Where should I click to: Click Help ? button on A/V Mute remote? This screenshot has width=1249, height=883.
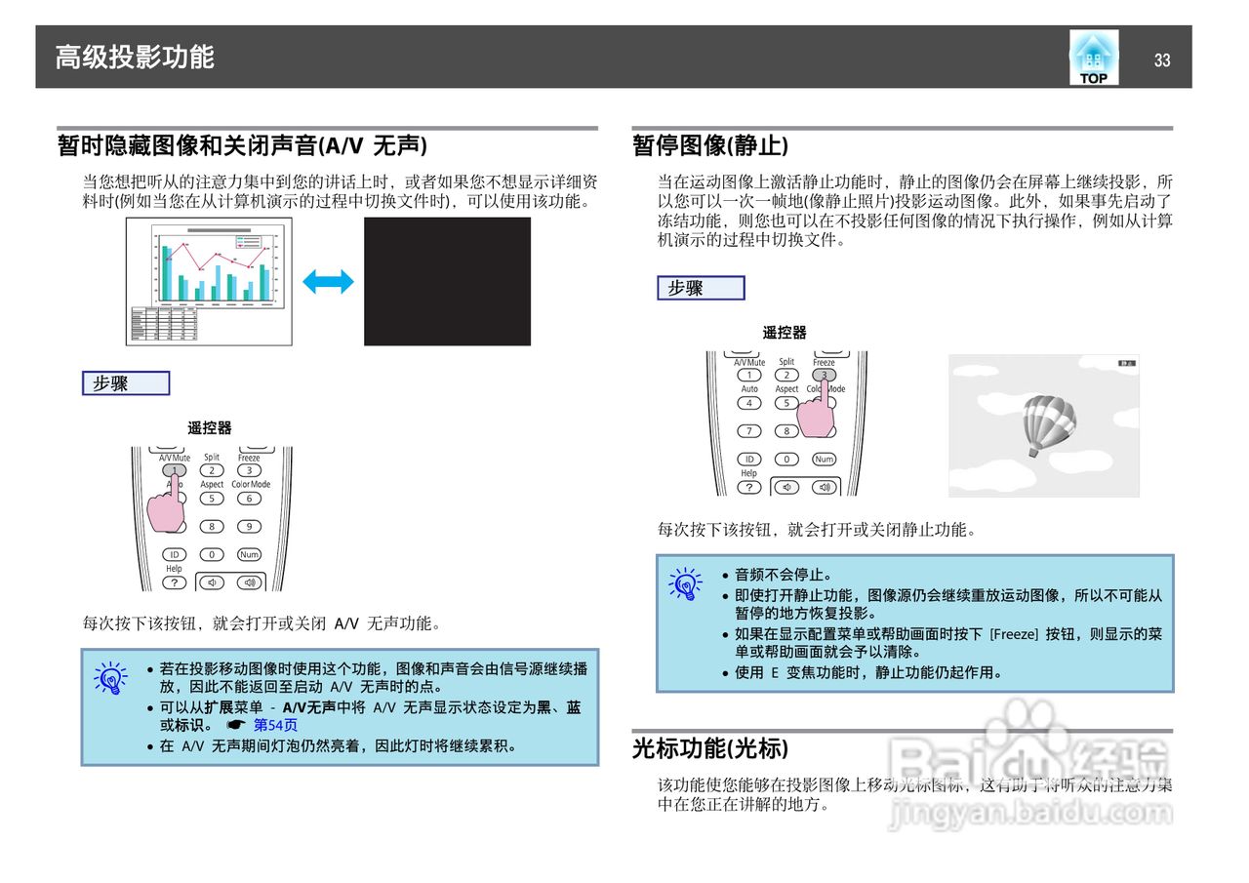tap(174, 582)
